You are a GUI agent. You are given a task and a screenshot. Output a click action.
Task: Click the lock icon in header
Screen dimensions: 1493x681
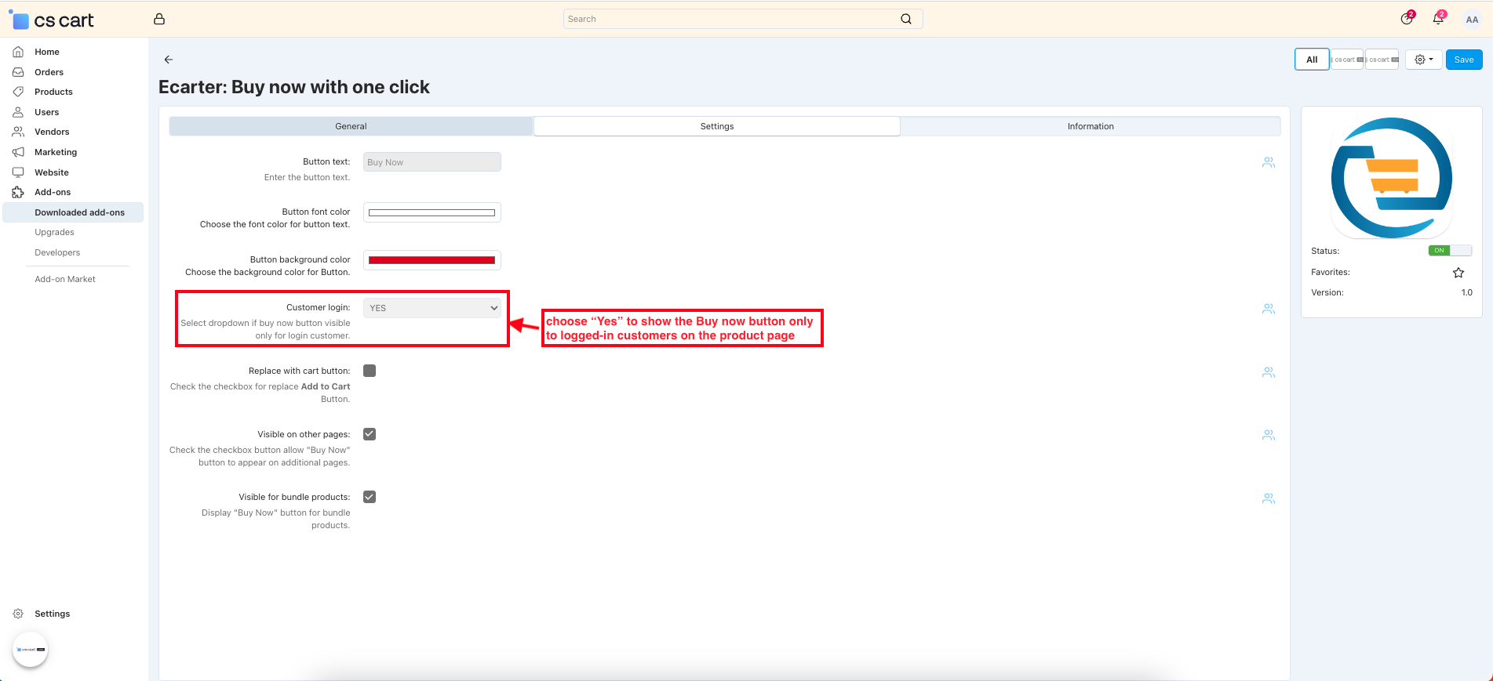click(159, 19)
